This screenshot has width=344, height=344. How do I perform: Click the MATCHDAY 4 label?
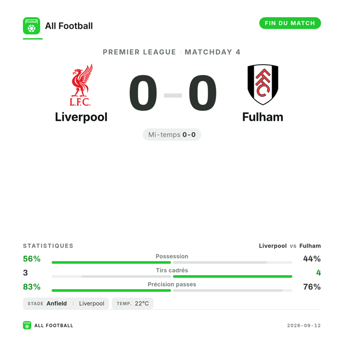[x=213, y=52]
